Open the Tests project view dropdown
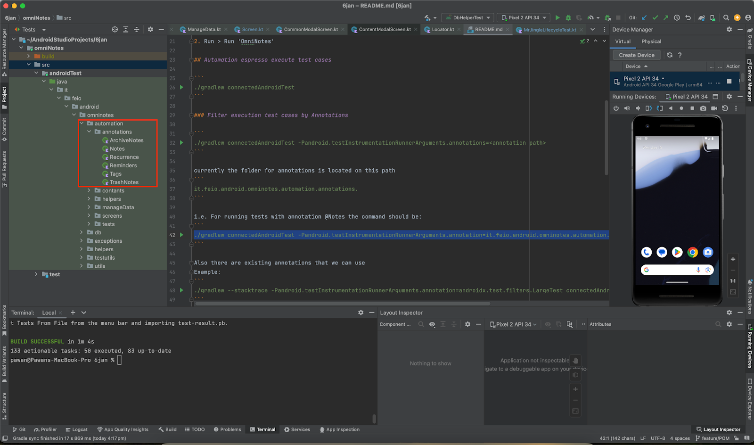The height and width of the screenshot is (445, 754). click(x=30, y=29)
